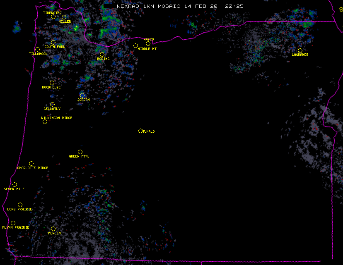Click the Long Prairie station circle
This screenshot has height=265, width=343.
click(x=20, y=205)
